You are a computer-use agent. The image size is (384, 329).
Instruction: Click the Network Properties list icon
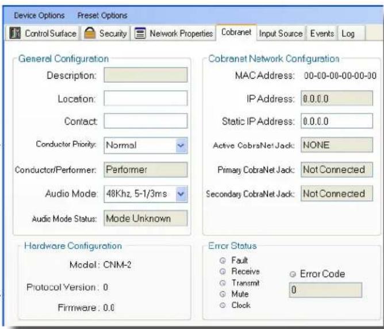pyautogui.click(x=140, y=33)
